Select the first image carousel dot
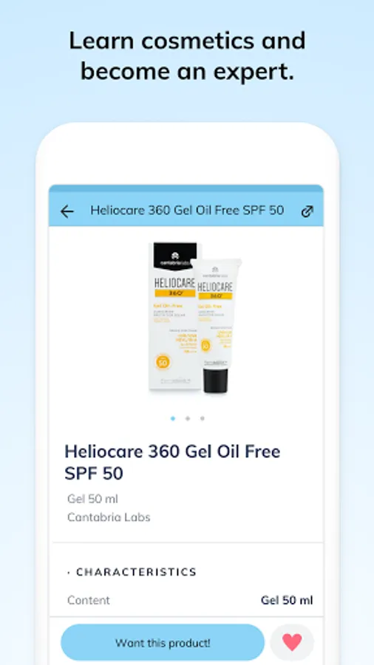The width and height of the screenshot is (374, 665). click(x=172, y=419)
